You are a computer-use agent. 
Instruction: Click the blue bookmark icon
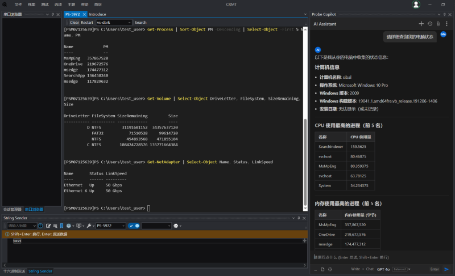(61, 226)
